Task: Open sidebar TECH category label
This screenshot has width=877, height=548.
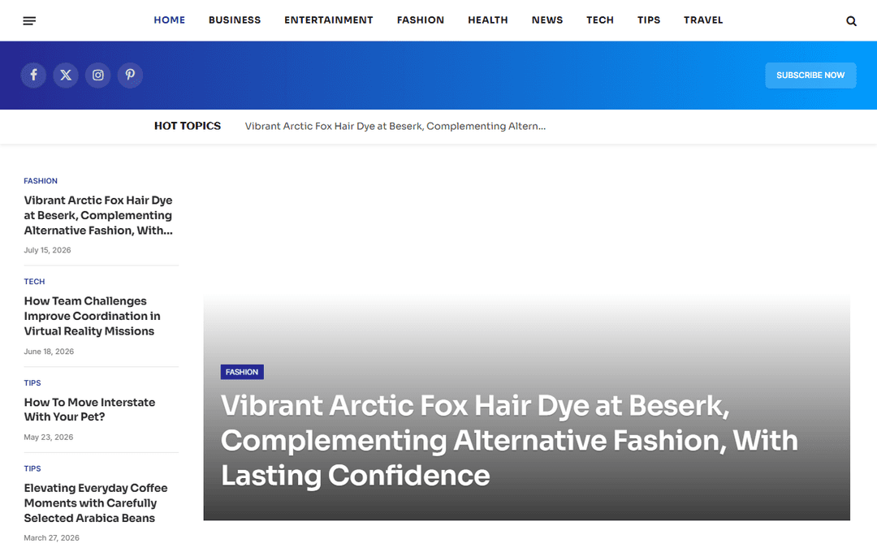Action: [34, 282]
